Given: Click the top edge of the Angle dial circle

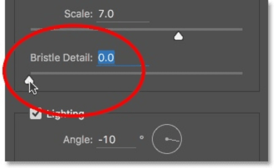Looking at the screenshot, I should point(167,125).
